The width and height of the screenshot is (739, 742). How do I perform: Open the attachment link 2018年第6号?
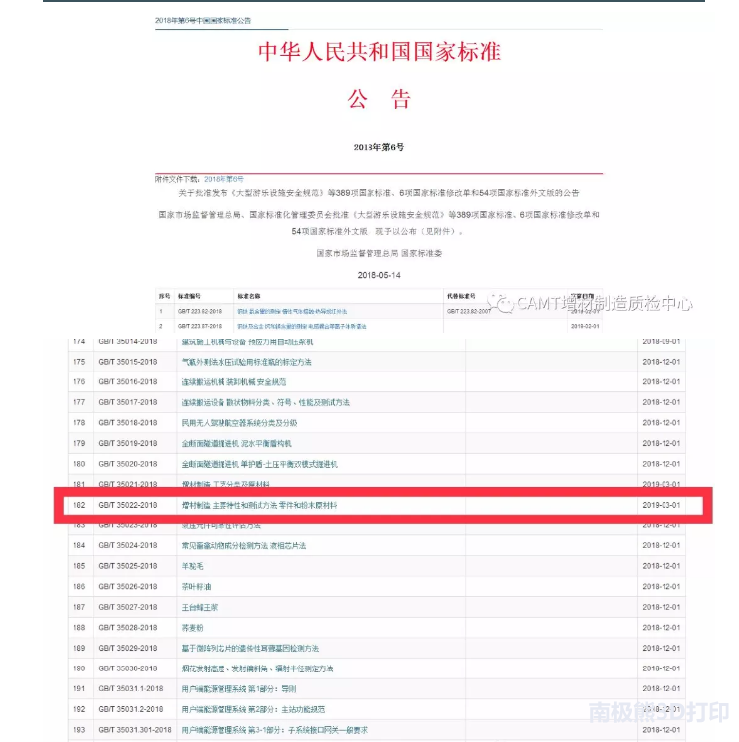coord(222,178)
